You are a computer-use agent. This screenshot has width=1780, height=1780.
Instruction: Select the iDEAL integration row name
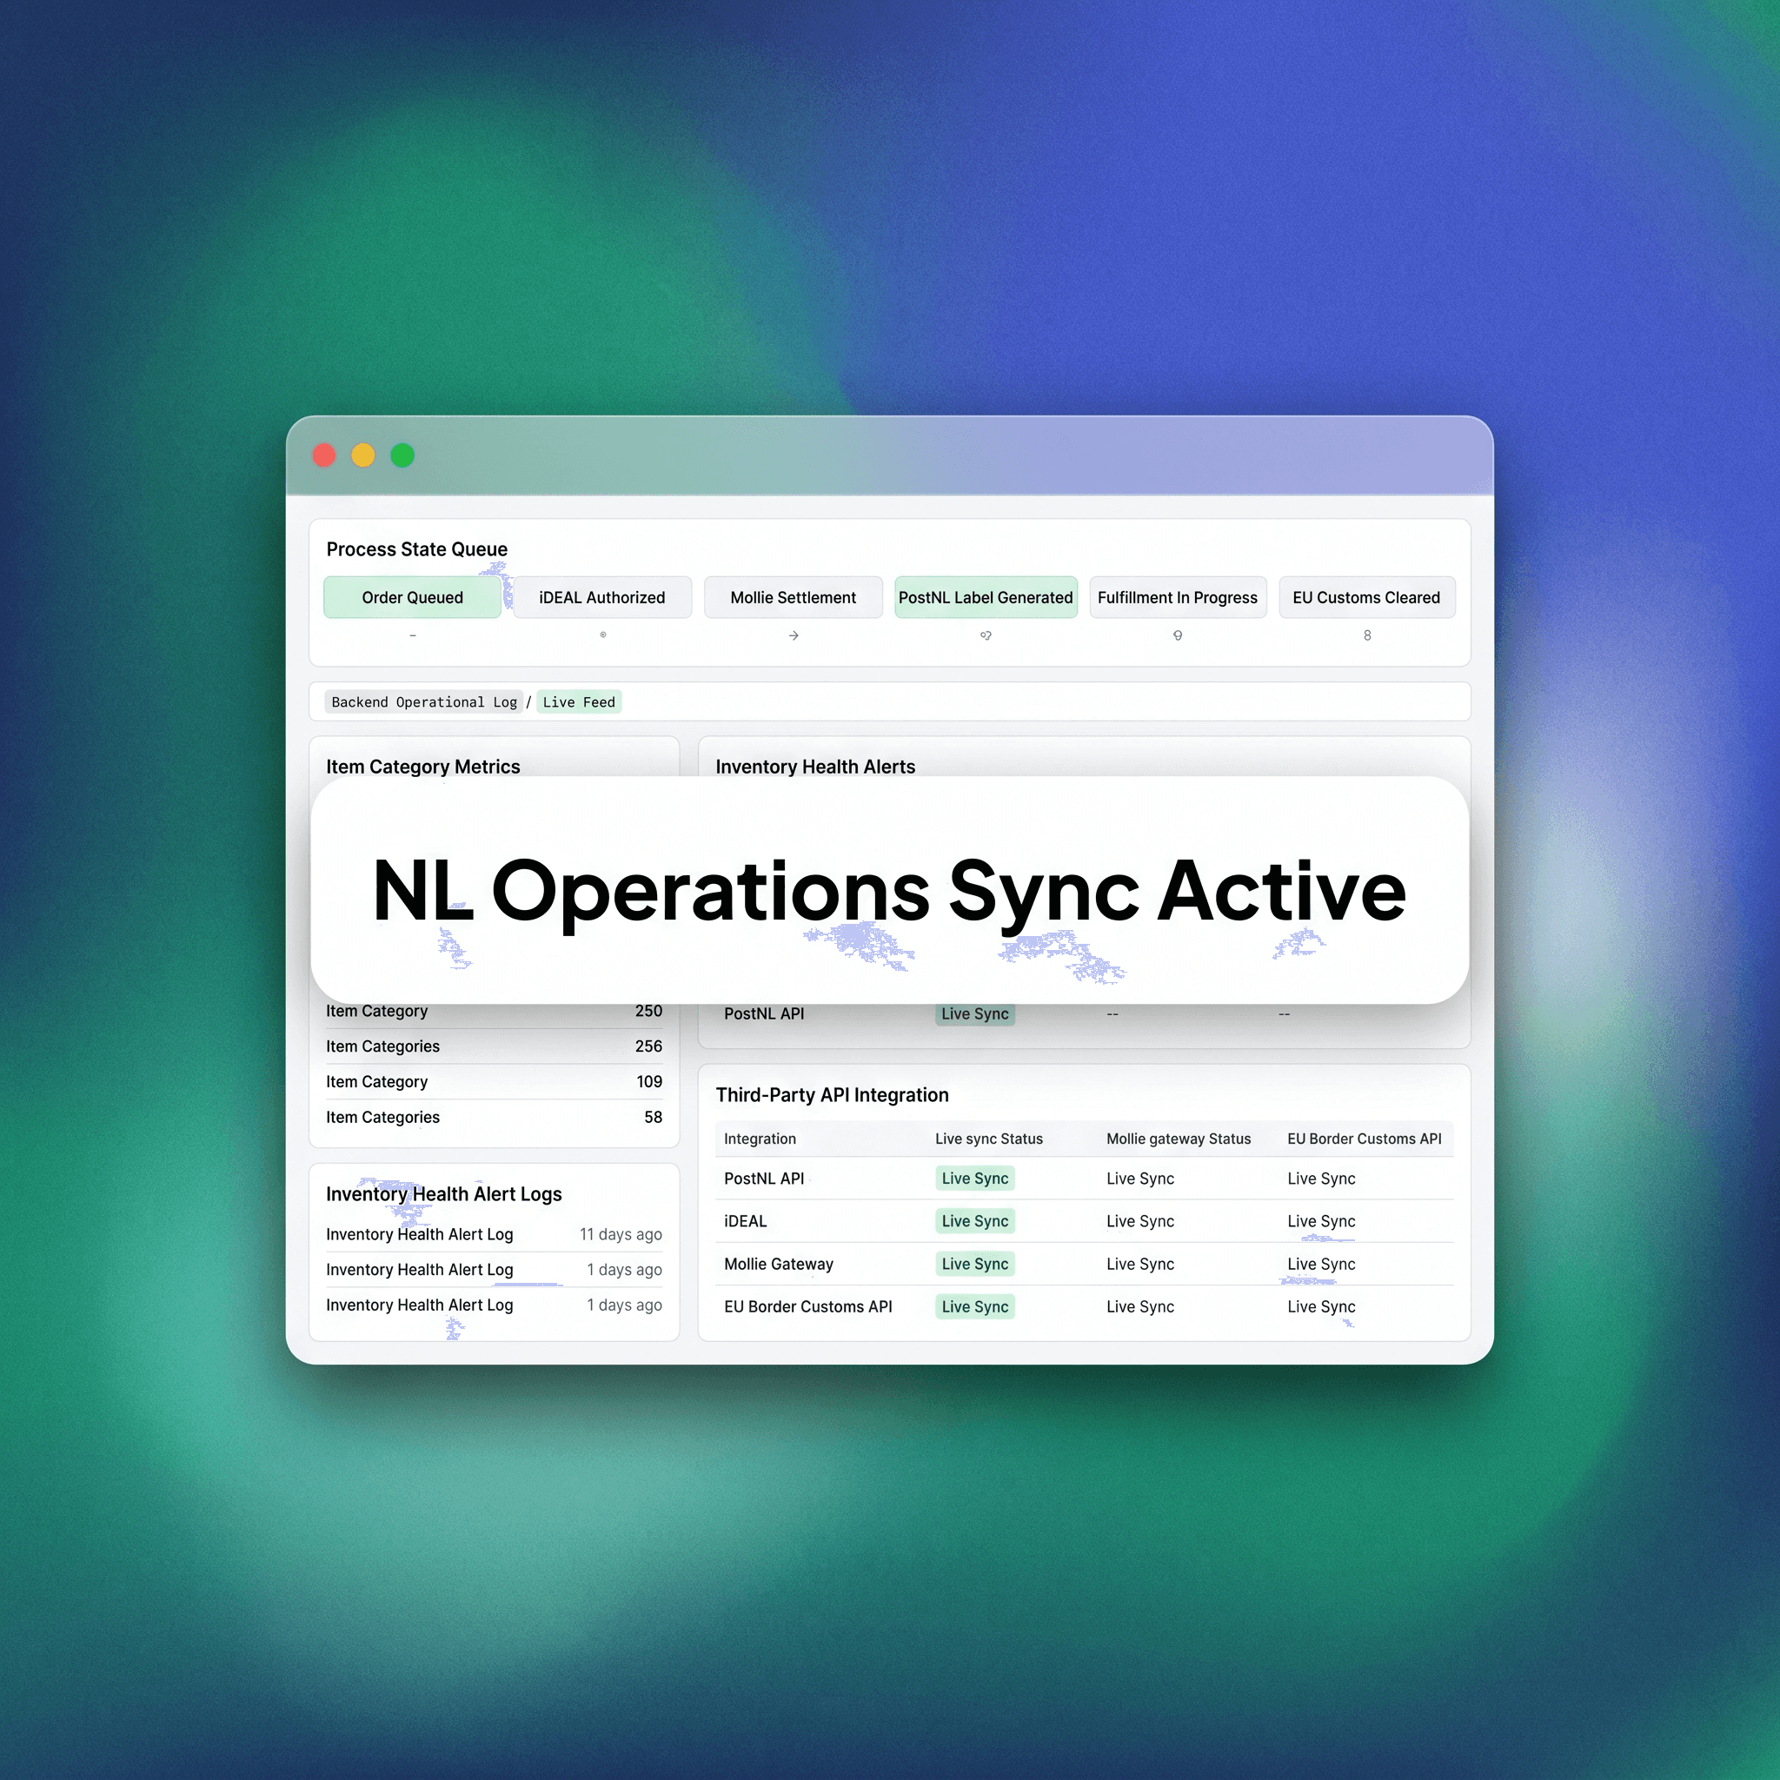pos(746,1221)
